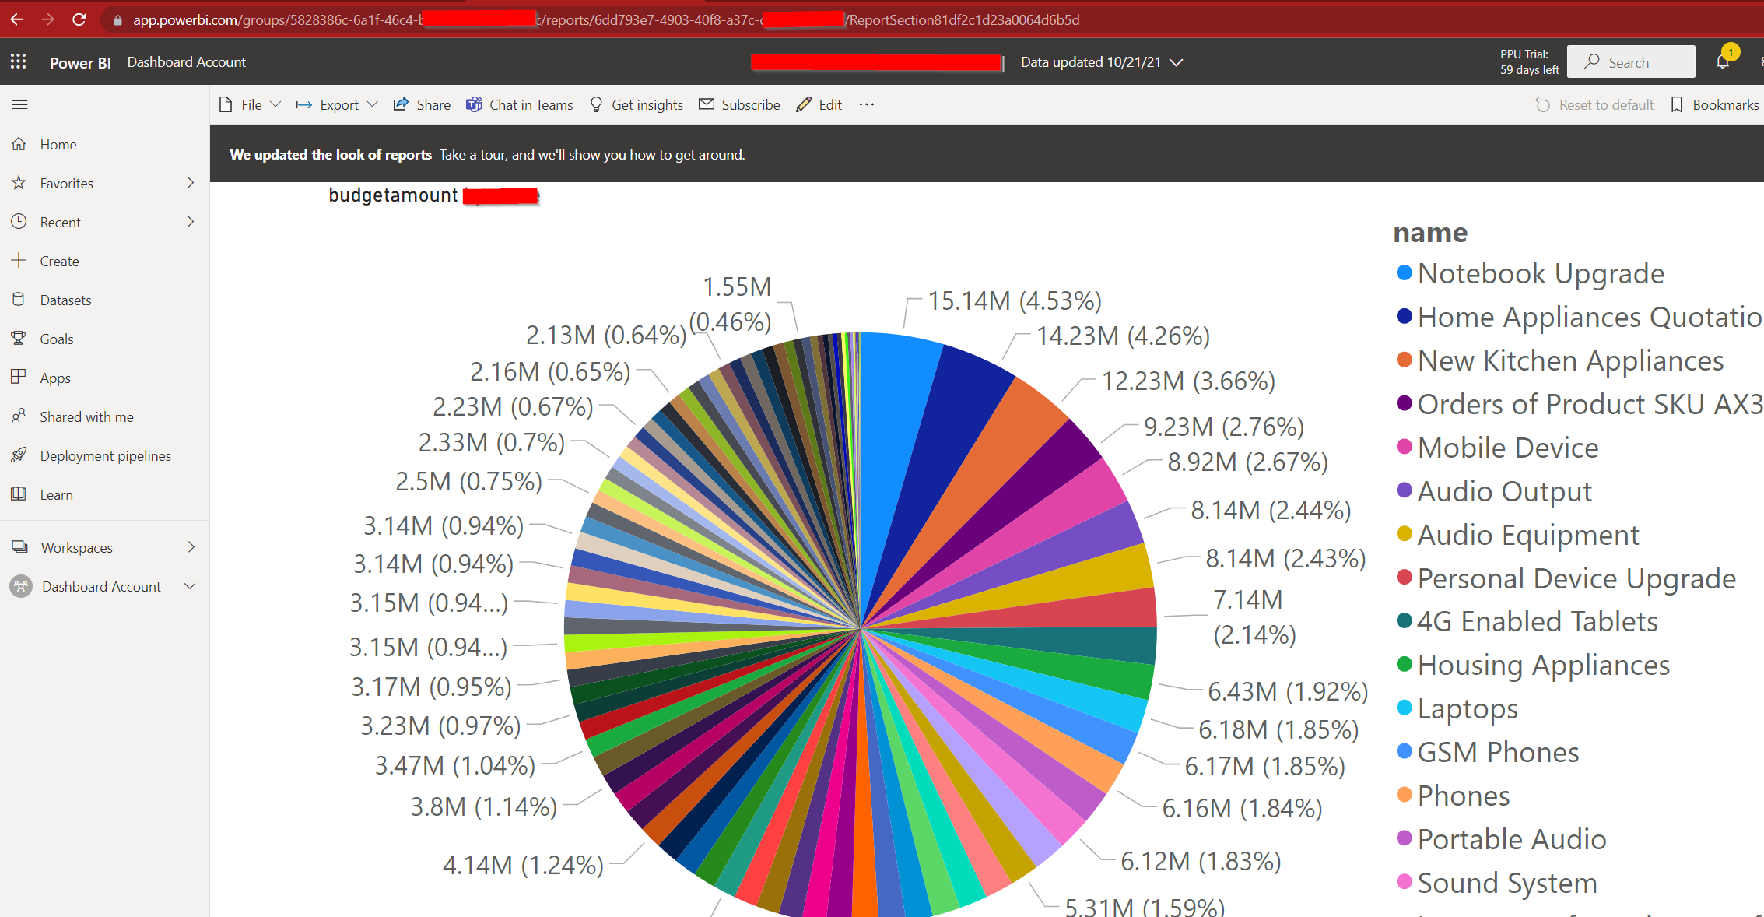
Task: Click the notification bell icon
Action: pos(1724,61)
